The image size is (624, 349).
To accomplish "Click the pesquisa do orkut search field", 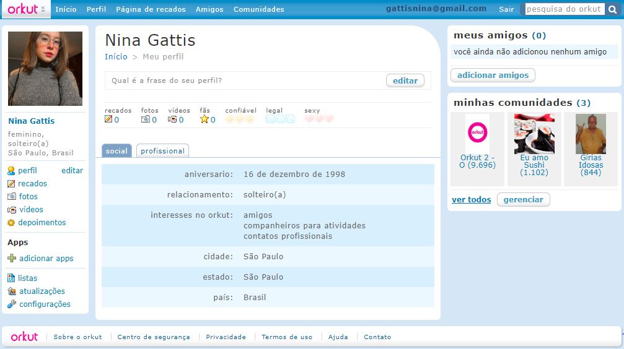I will click(563, 9).
